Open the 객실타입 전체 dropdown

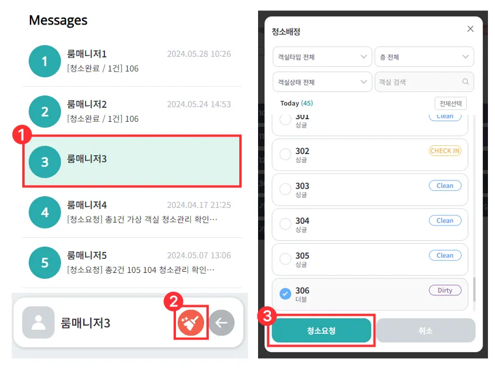(323, 57)
